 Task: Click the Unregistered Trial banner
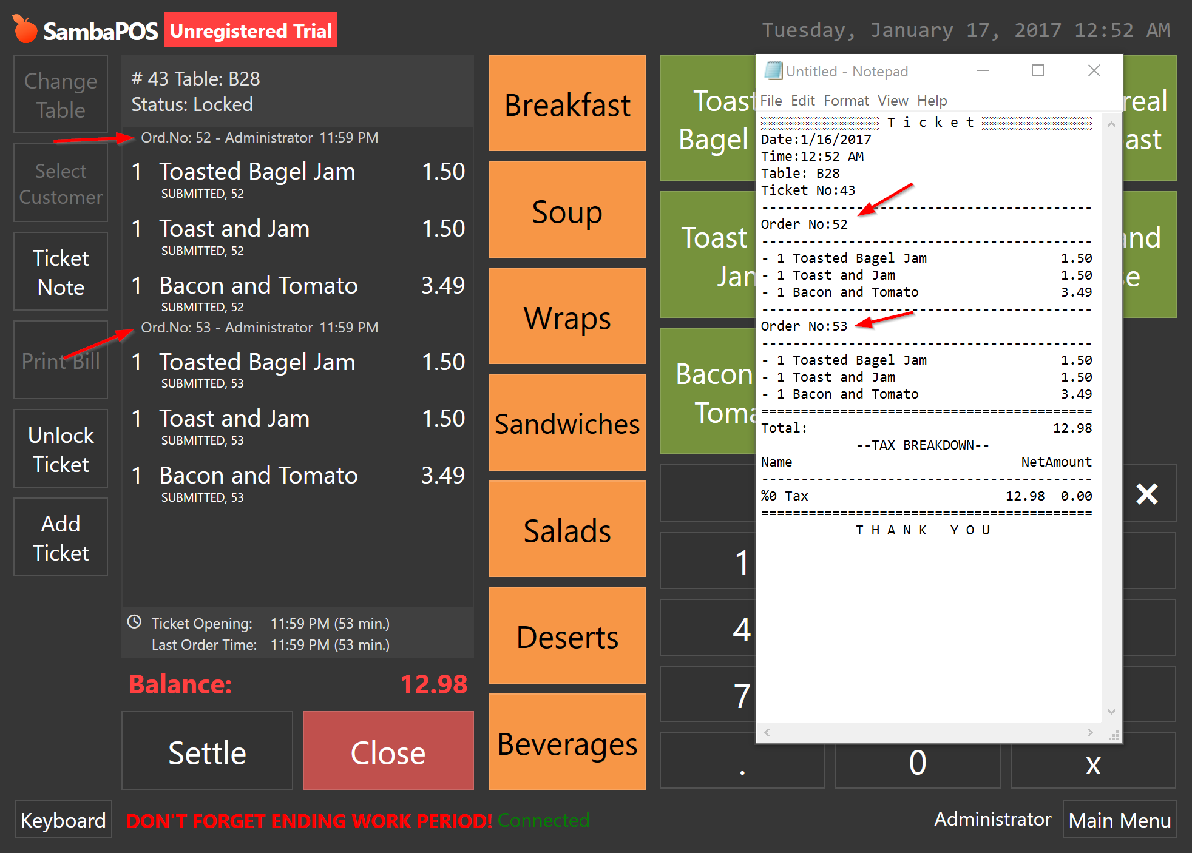(251, 30)
